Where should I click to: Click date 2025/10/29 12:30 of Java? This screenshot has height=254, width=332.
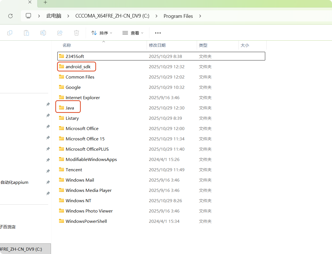(166, 108)
